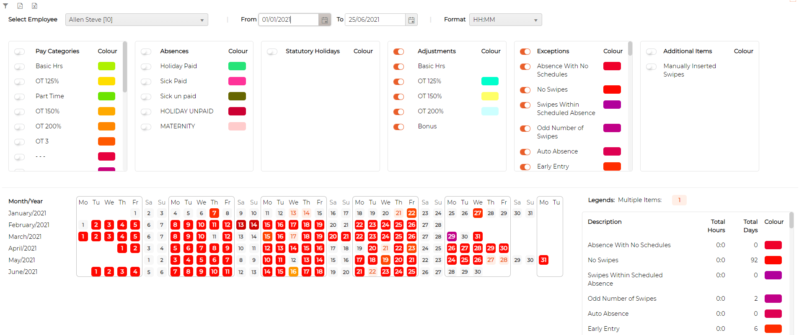This screenshot has height=335, width=799.
Task: Open the To date calendar picker
Action: 411,20
